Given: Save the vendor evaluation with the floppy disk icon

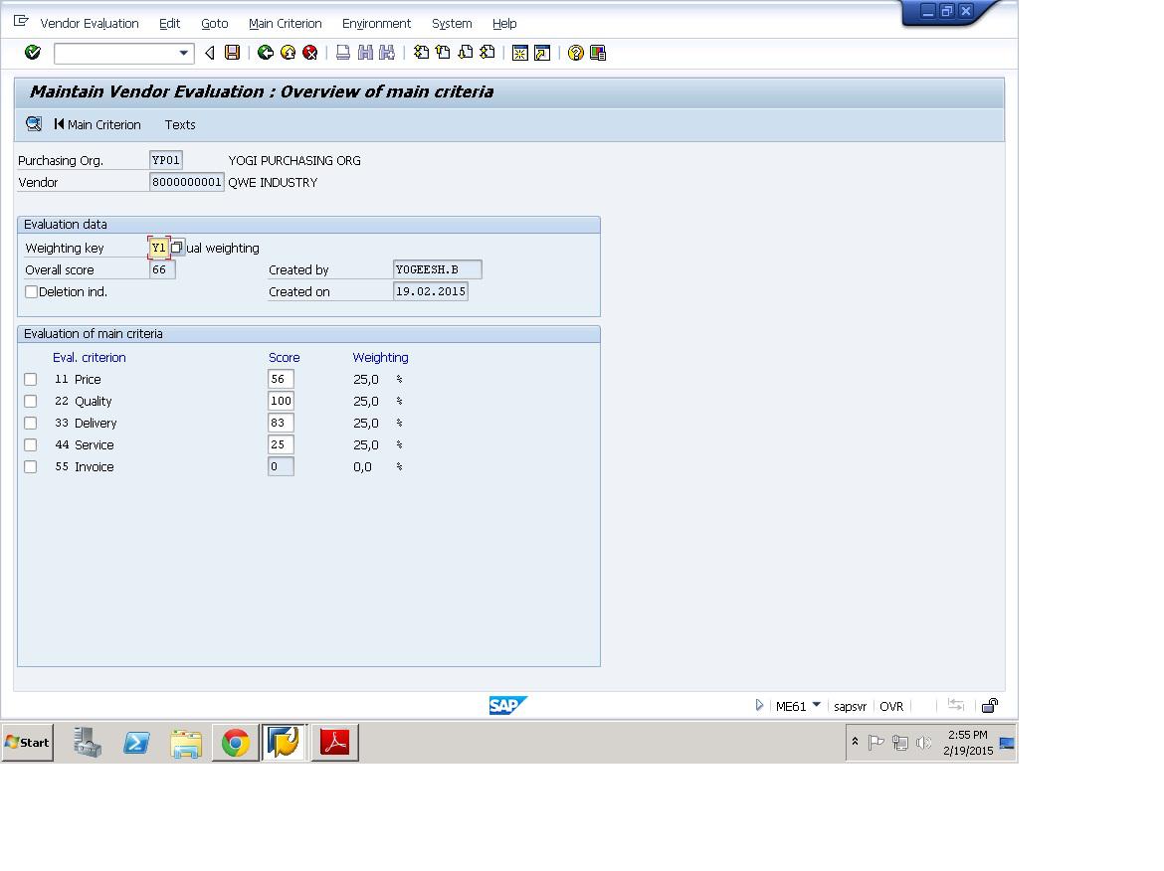Looking at the screenshot, I should pos(233,53).
